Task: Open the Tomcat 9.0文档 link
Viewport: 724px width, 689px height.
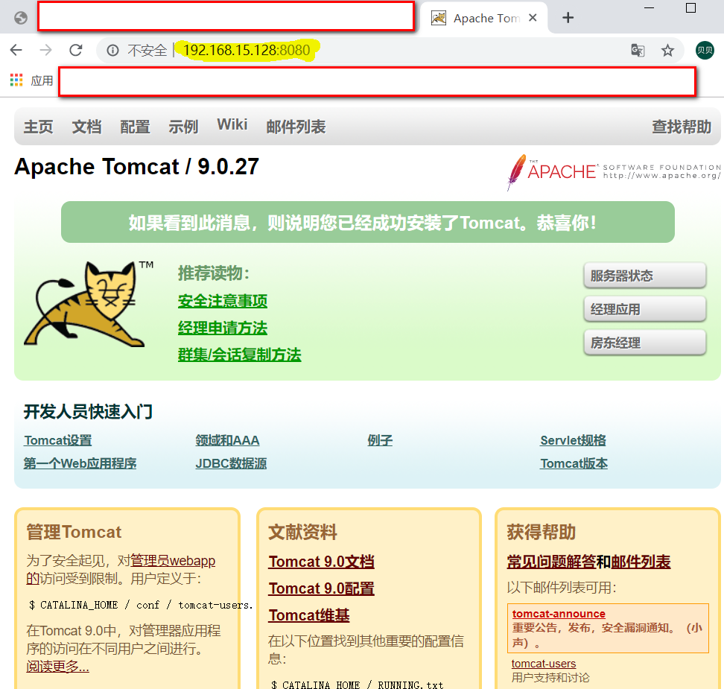Action: (x=321, y=562)
